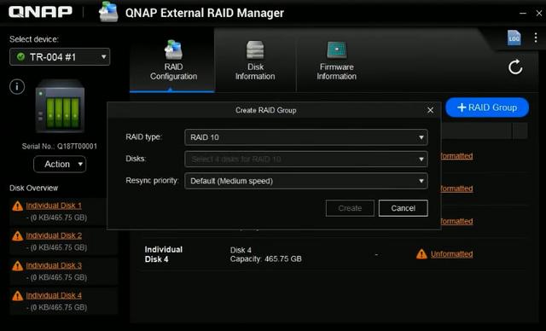This screenshot has height=331, width=546.
Task: Click the Serial No. Q187T00001 text
Action: pos(60,146)
